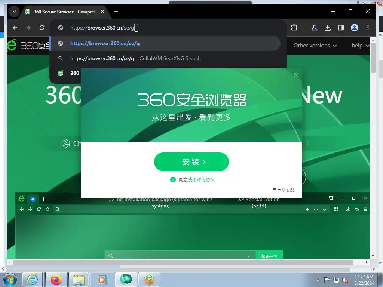This screenshot has height=287, width=383.
Task: Click the 搜索一下 search button
Action: tap(269, 255)
